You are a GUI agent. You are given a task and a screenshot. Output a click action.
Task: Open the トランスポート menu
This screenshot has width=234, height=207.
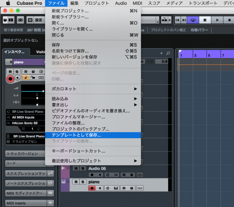203,3
